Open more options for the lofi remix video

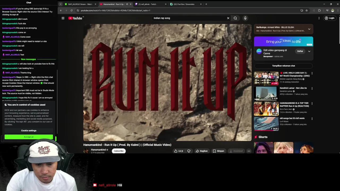click(x=312, y=119)
